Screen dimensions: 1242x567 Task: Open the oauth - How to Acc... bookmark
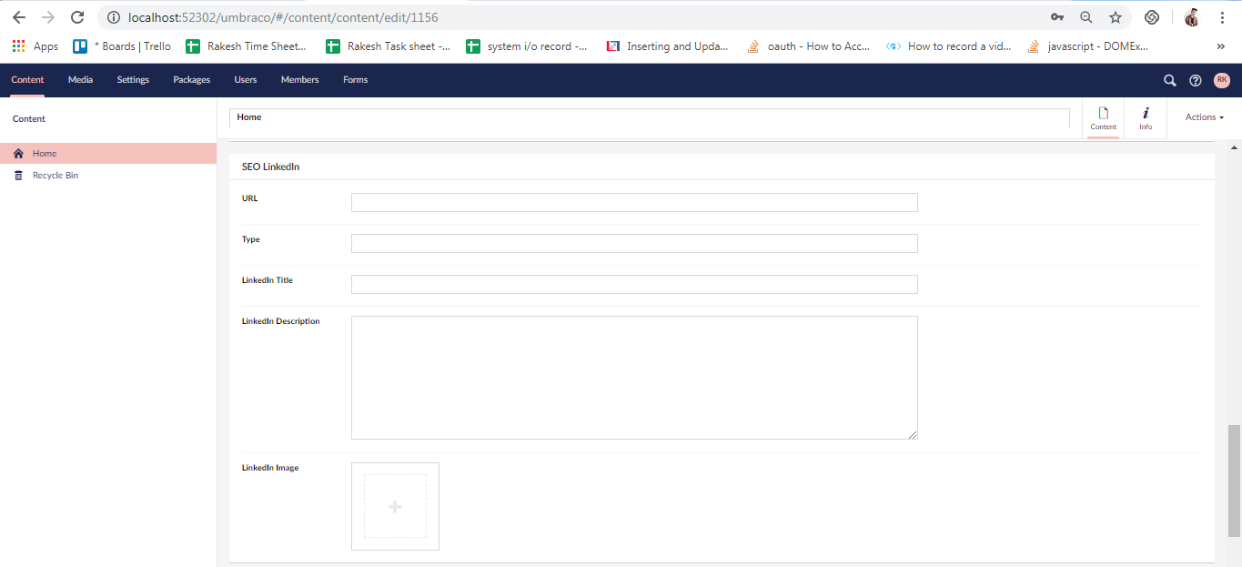click(808, 46)
